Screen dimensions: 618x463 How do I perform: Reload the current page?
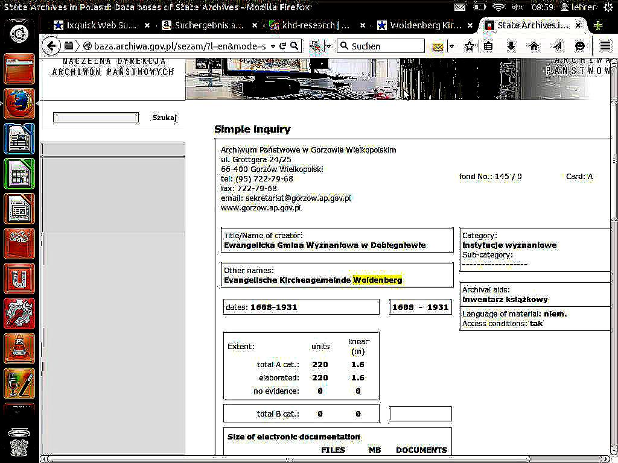282,46
